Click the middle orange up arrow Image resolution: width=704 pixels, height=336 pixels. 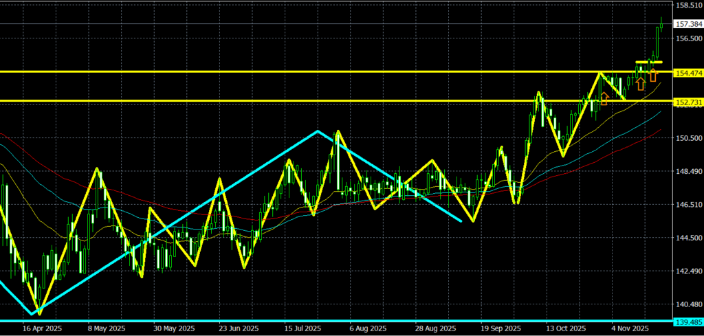pos(641,84)
